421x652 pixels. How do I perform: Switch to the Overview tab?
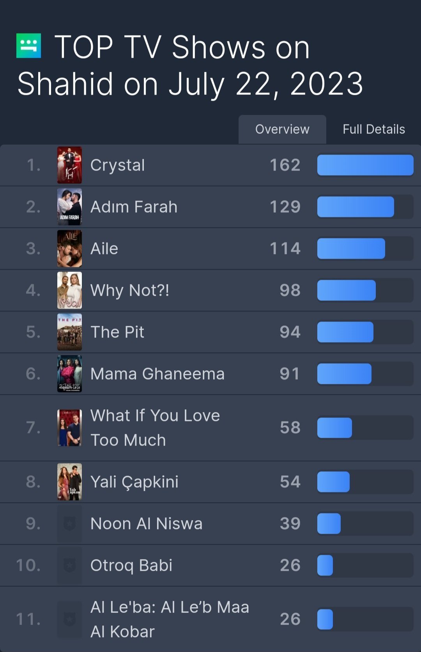[282, 129]
